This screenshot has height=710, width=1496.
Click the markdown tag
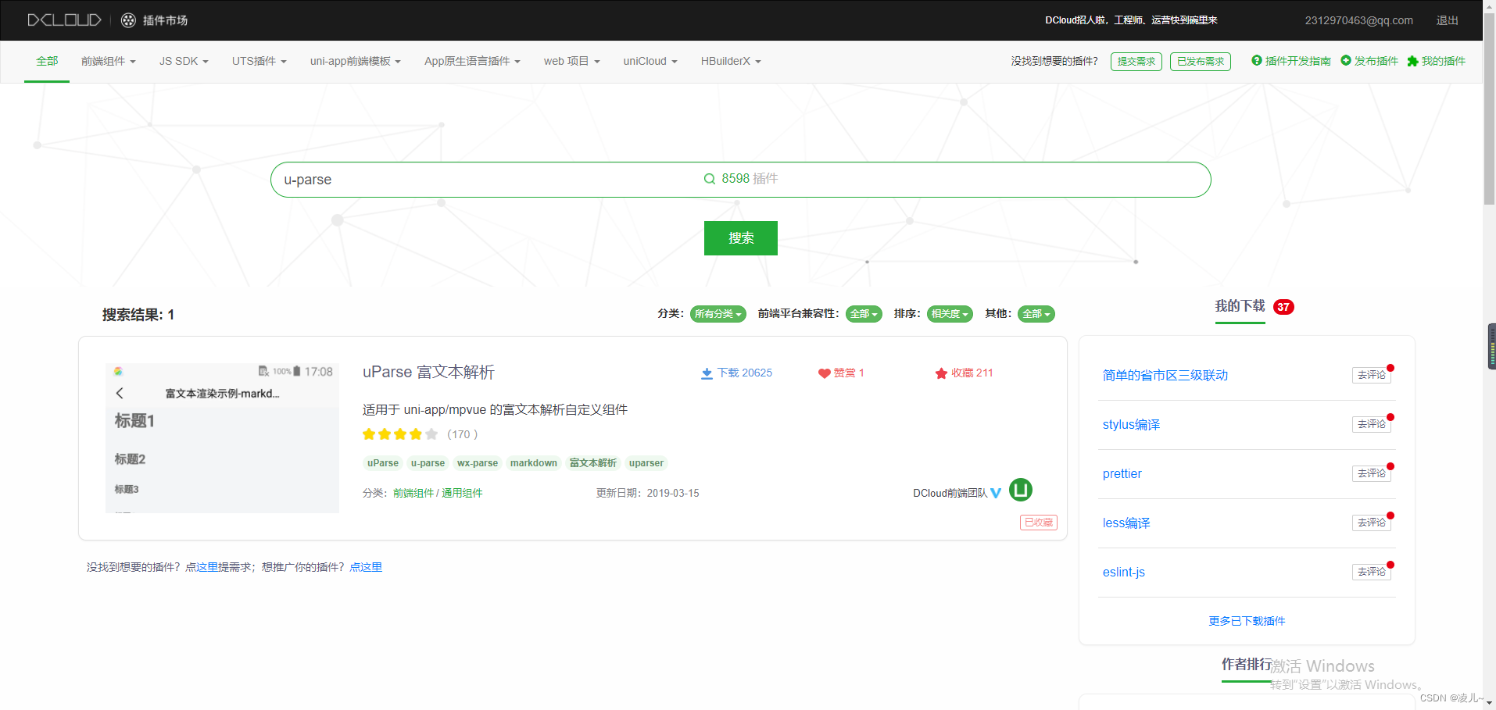coord(534,463)
